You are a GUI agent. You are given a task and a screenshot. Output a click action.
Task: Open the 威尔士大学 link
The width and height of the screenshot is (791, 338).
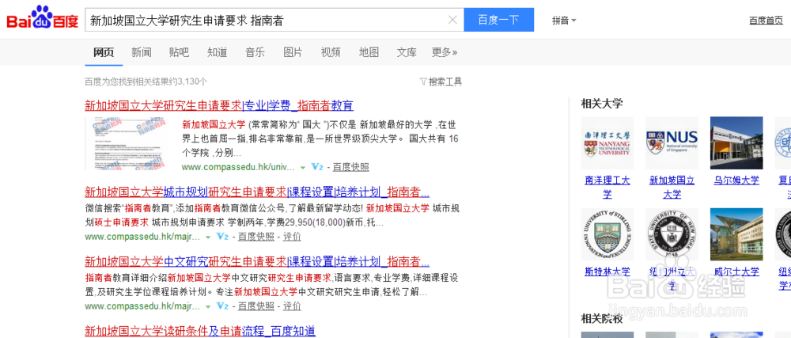(x=736, y=272)
